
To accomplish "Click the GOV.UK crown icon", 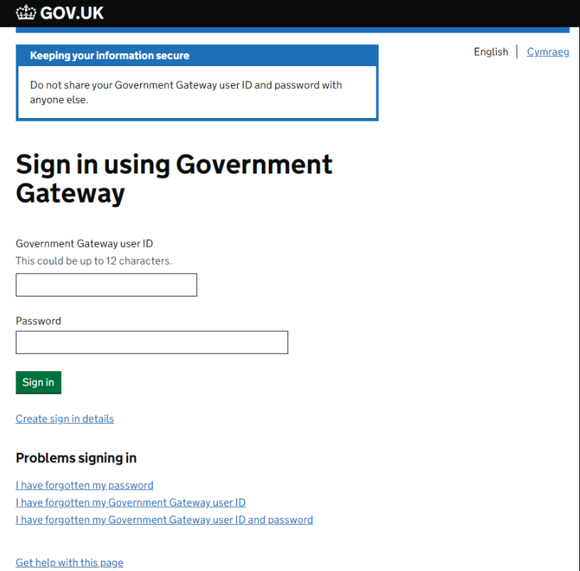I will tap(26, 13).
